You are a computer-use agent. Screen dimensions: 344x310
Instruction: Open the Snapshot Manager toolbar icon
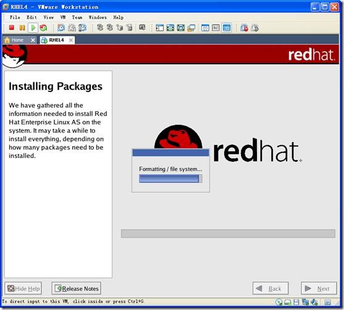pyautogui.click(x=82, y=28)
